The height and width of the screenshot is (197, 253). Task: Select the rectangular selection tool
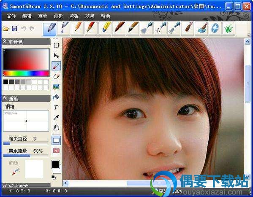pos(56,45)
